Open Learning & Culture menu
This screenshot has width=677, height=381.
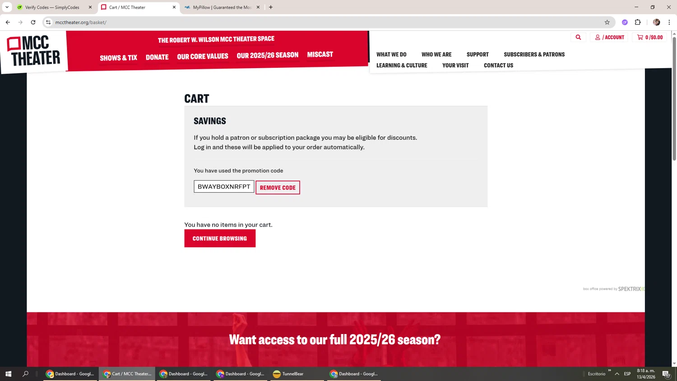[x=402, y=65]
